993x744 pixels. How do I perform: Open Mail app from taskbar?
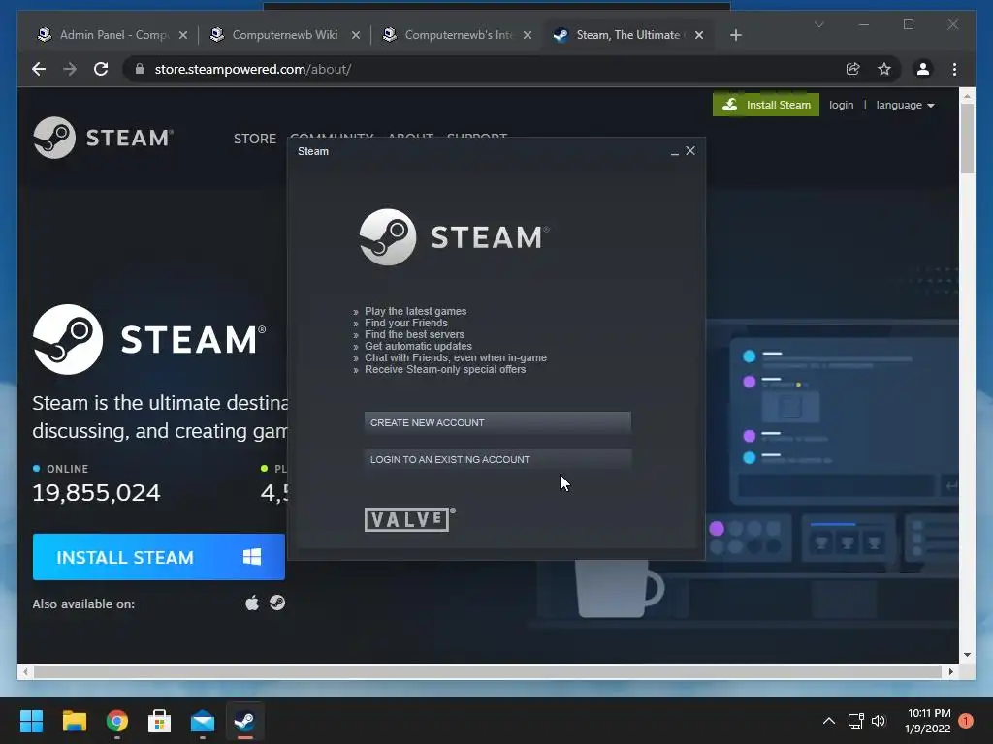pyautogui.click(x=203, y=721)
